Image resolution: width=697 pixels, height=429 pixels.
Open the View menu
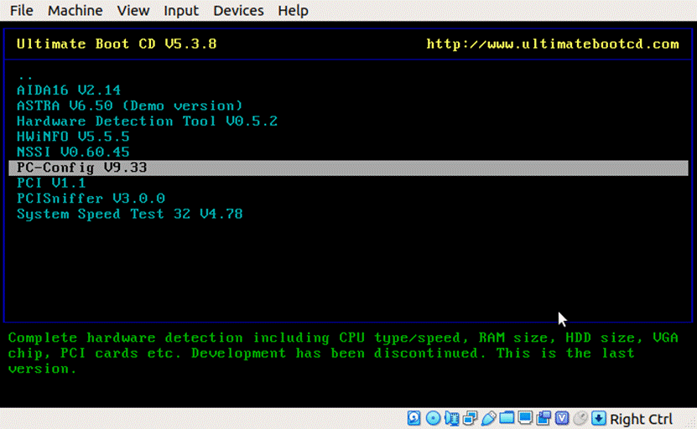pyautogui.click(x=133, y=10)
